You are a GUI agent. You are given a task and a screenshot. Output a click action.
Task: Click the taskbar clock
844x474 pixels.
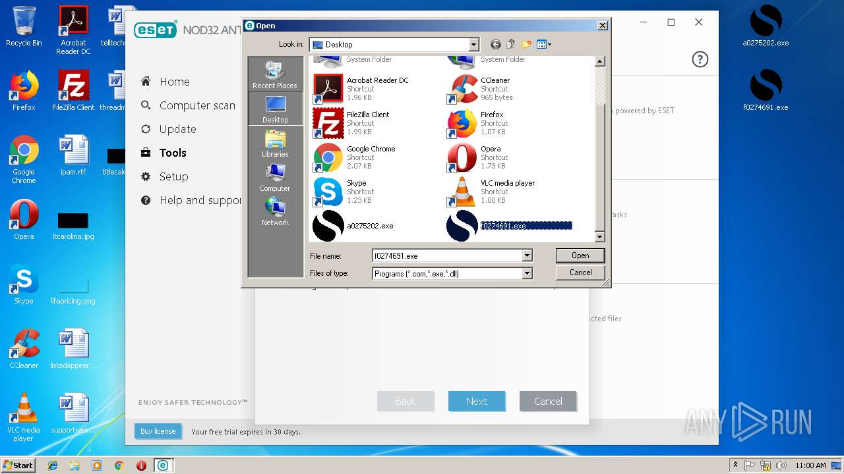[x=810, y=465]
